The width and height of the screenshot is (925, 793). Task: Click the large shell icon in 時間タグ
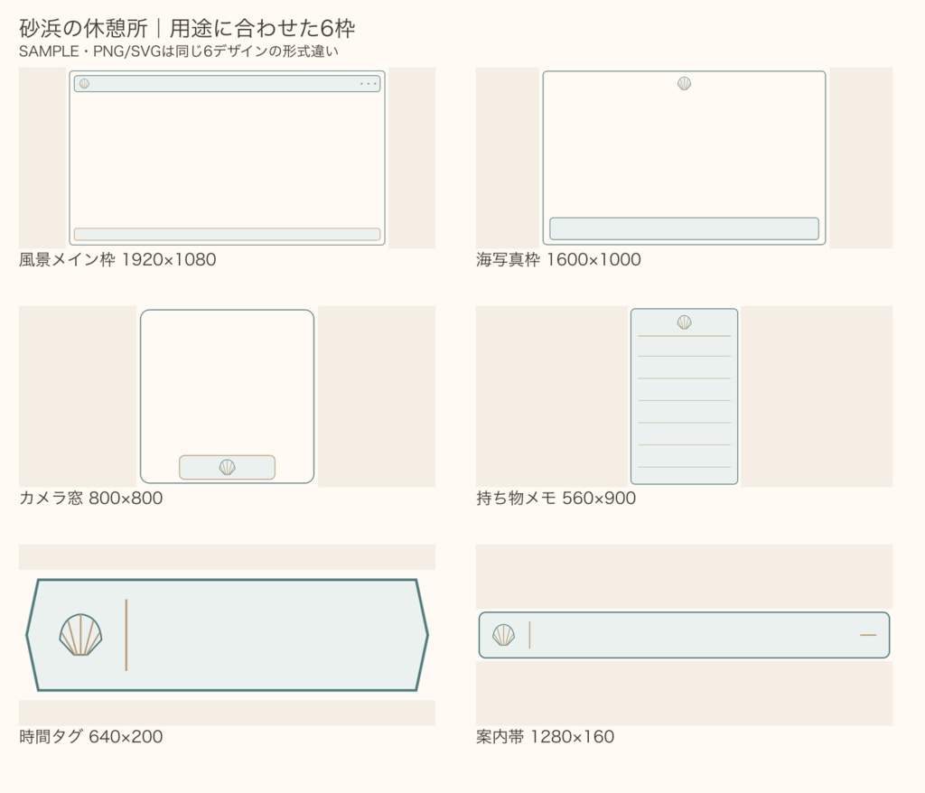point(80,635)
